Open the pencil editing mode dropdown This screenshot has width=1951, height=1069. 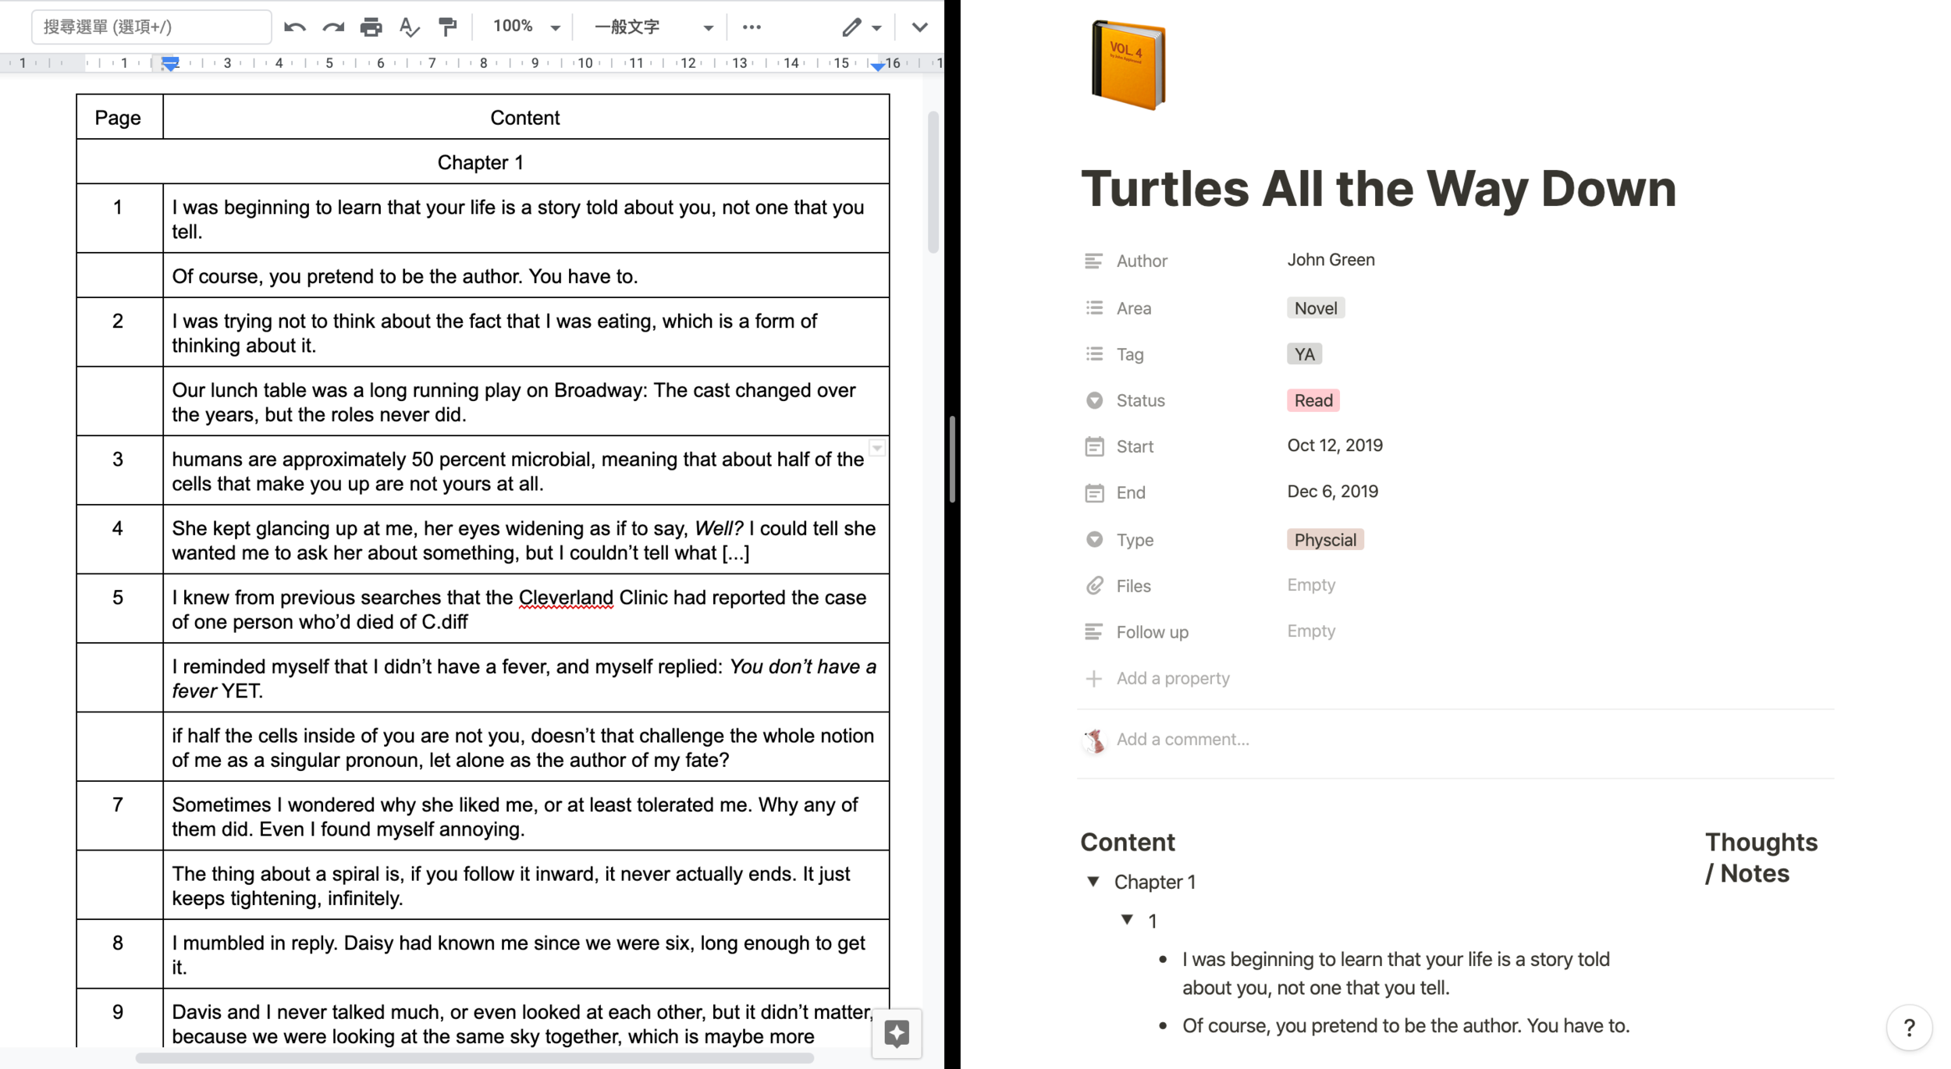point(861,27)
